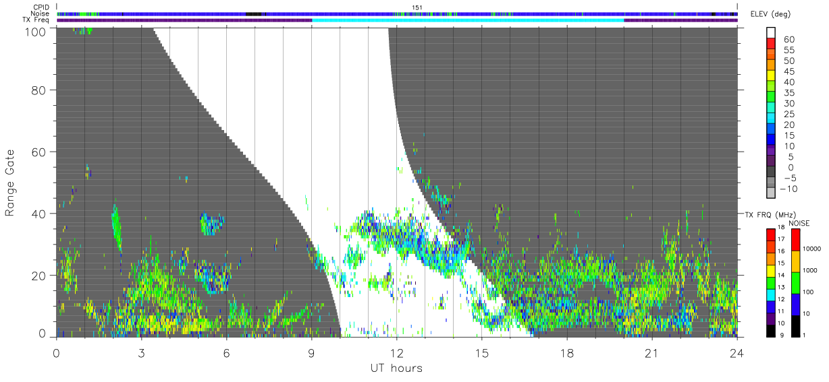Click y-axis tick label '100'
The width and height of the screenshot is (829, 382).
coord(36,31)
